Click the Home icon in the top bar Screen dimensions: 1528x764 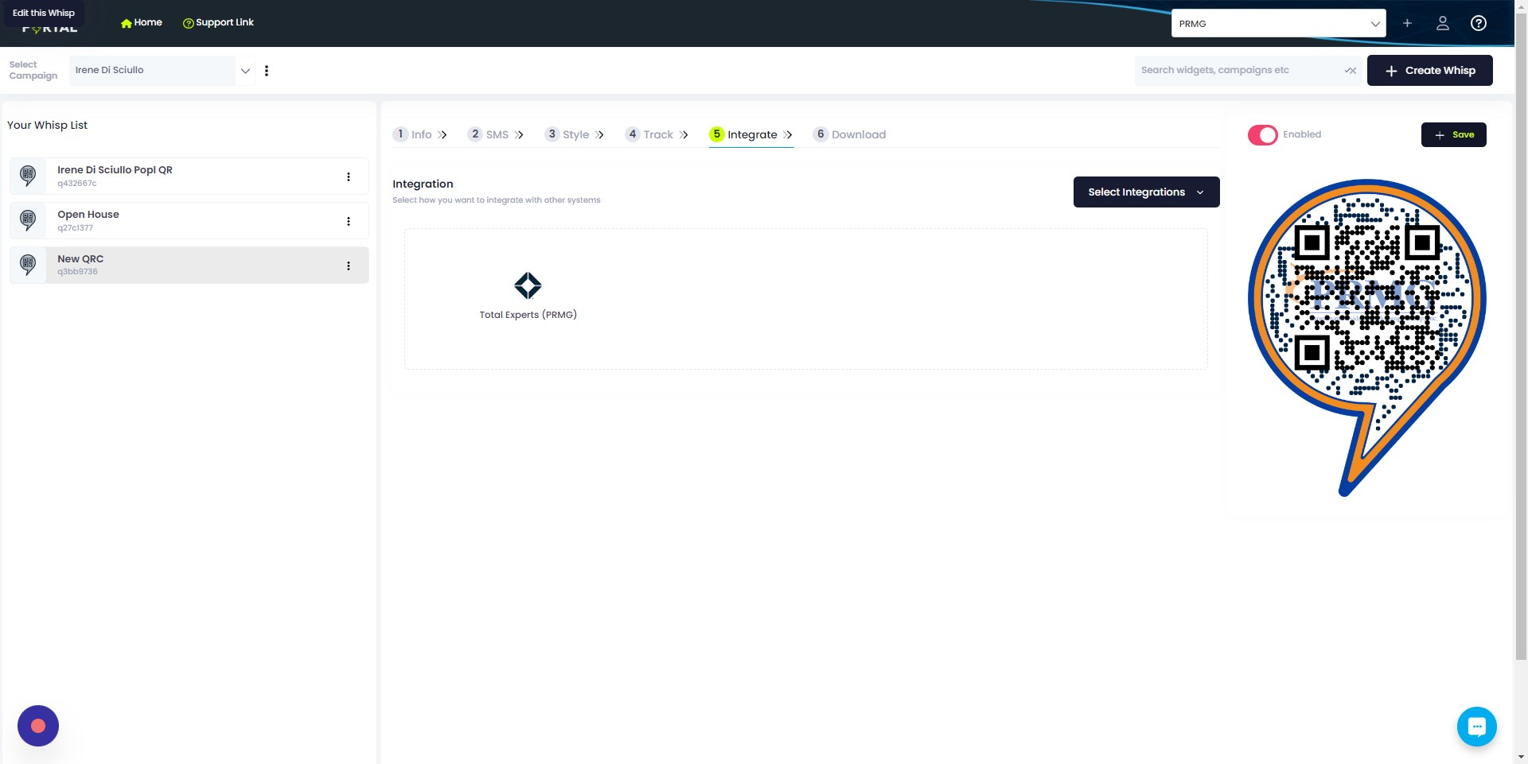click(126, 23)
